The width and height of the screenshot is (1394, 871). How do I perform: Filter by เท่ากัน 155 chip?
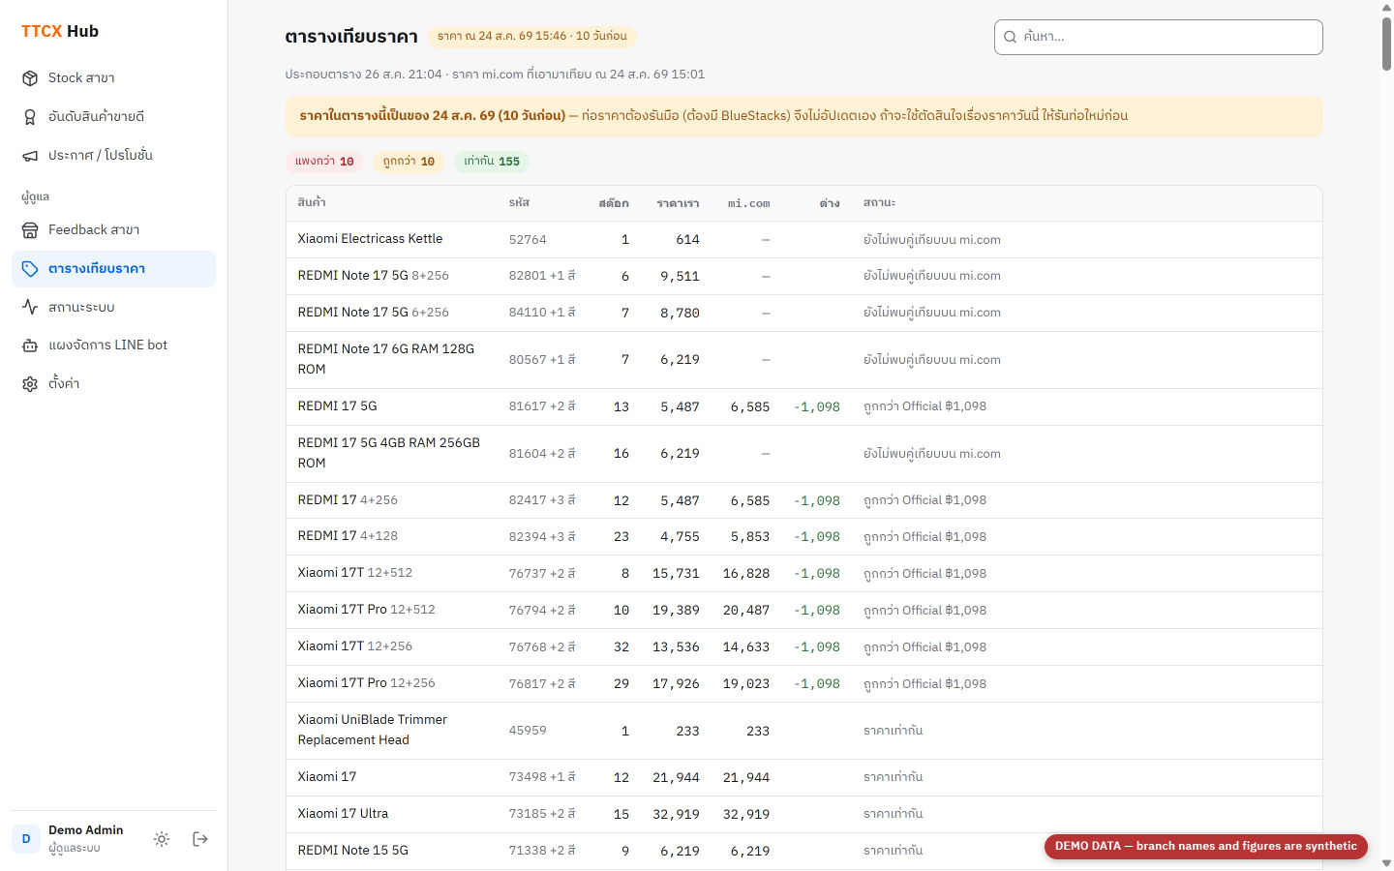492,162
